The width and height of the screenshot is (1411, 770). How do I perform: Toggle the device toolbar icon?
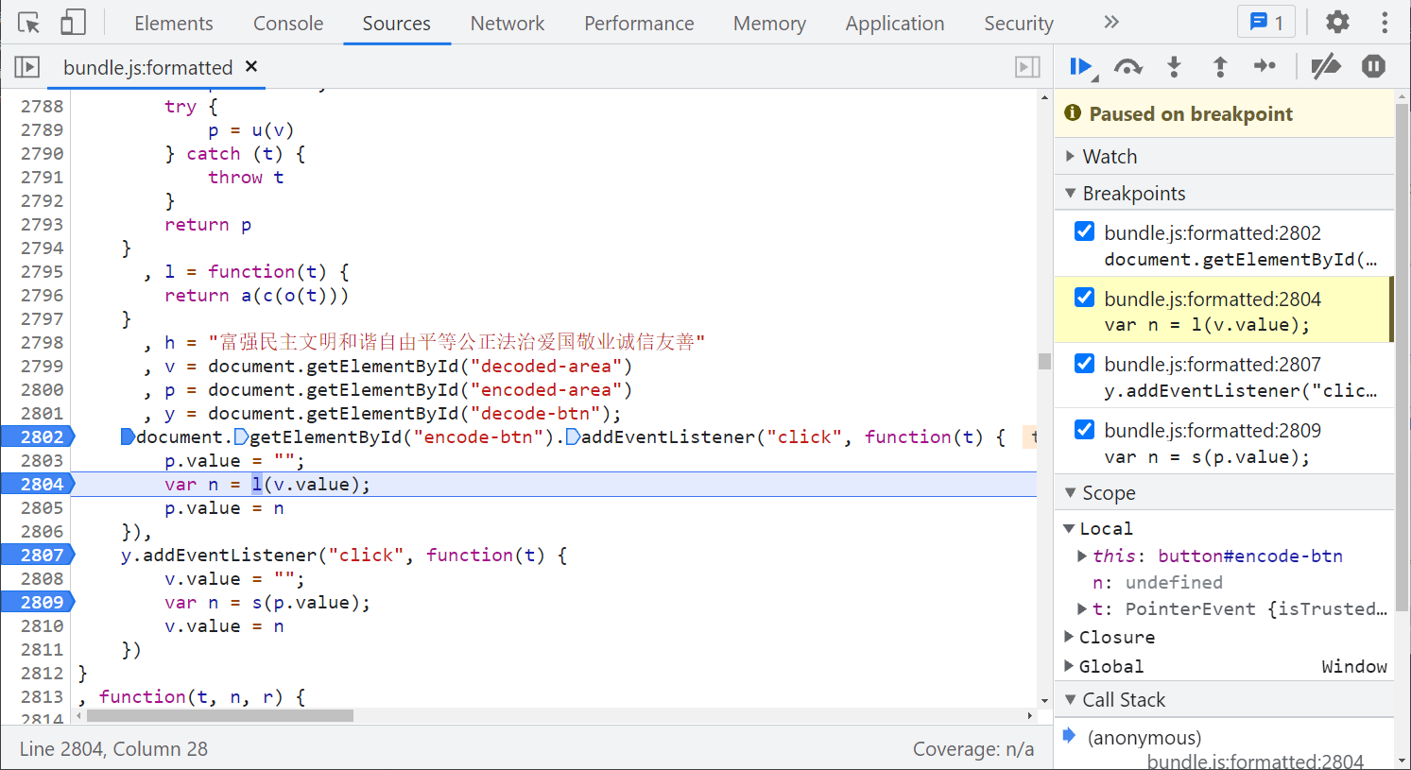[73, 23]
